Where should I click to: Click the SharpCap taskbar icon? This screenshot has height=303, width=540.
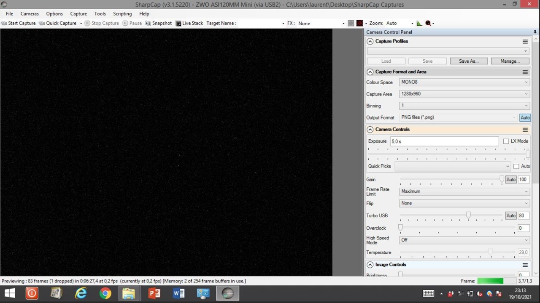(228, 293)
